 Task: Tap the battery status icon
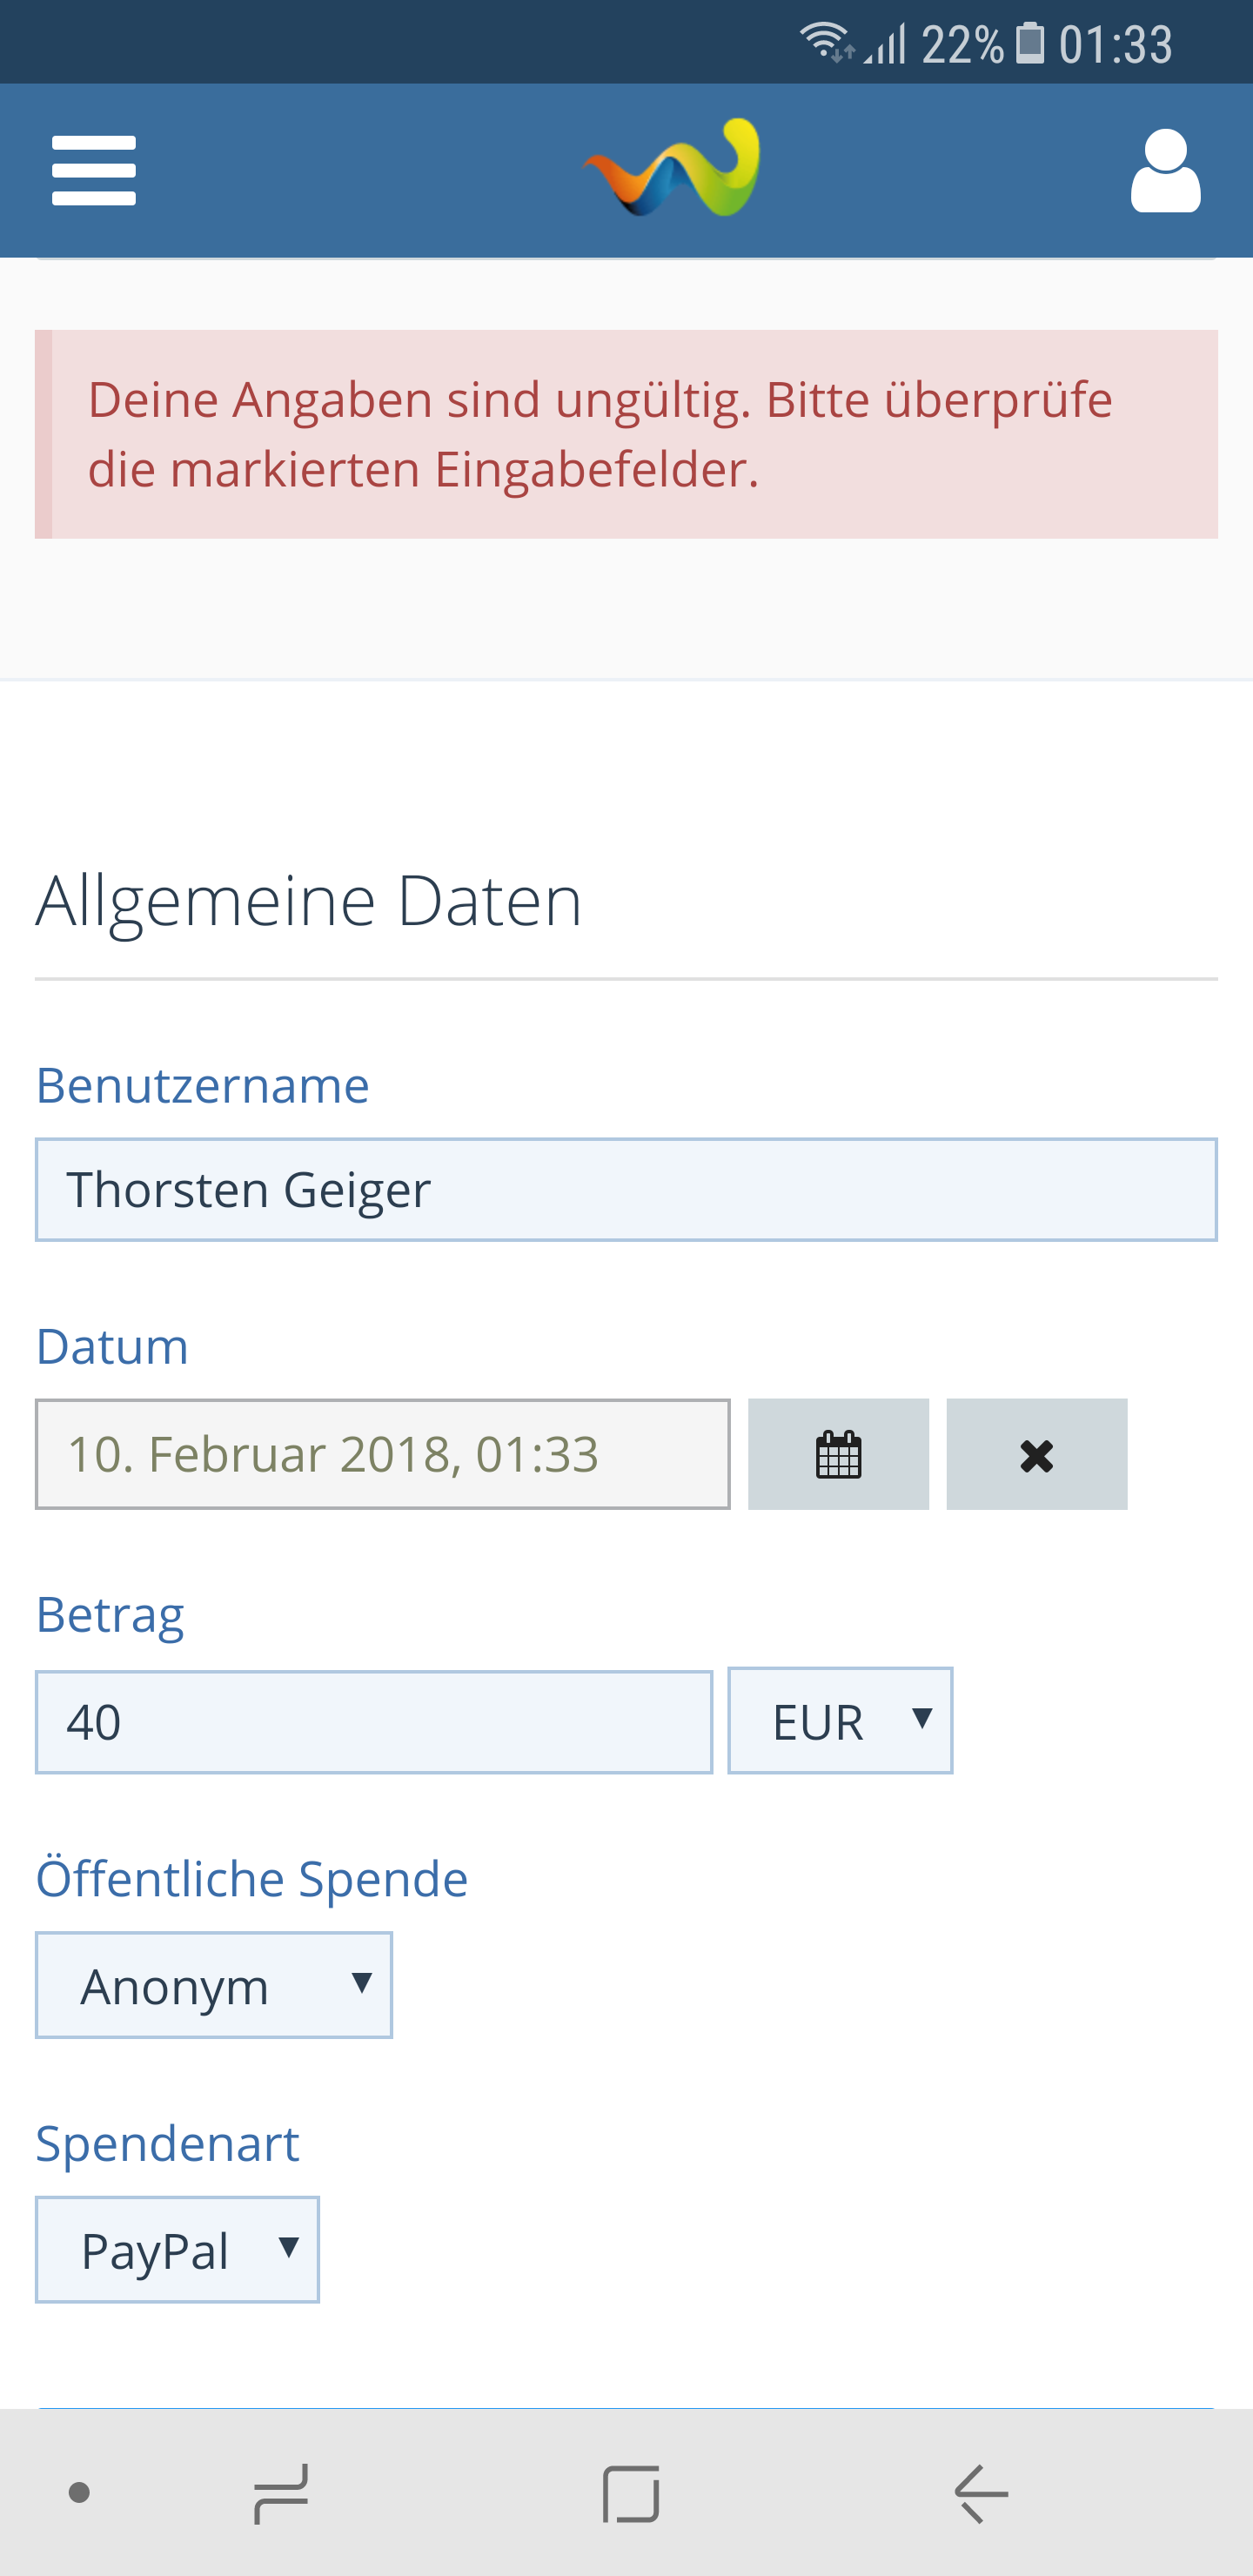(x=1030, y=44)
